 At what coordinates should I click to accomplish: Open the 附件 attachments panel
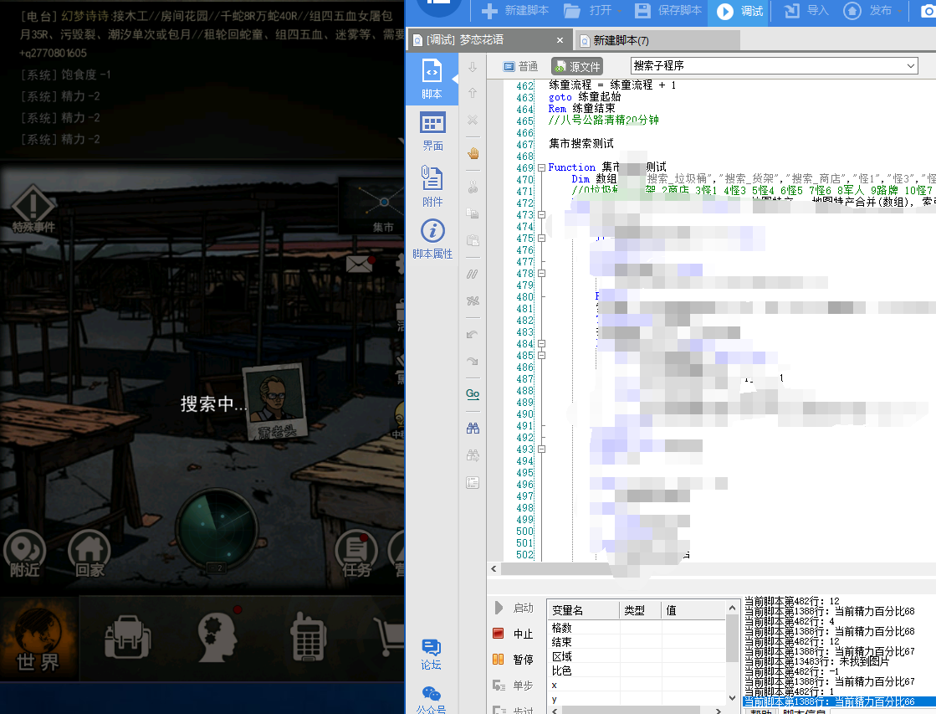pyautogui.click(x=432, y=186)
